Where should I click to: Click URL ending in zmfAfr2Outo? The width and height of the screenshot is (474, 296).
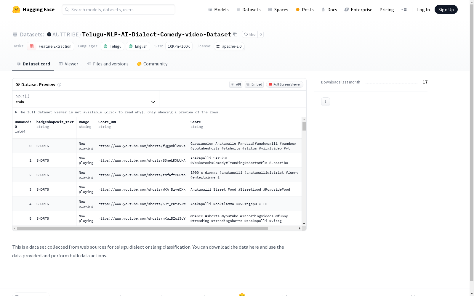142,175
